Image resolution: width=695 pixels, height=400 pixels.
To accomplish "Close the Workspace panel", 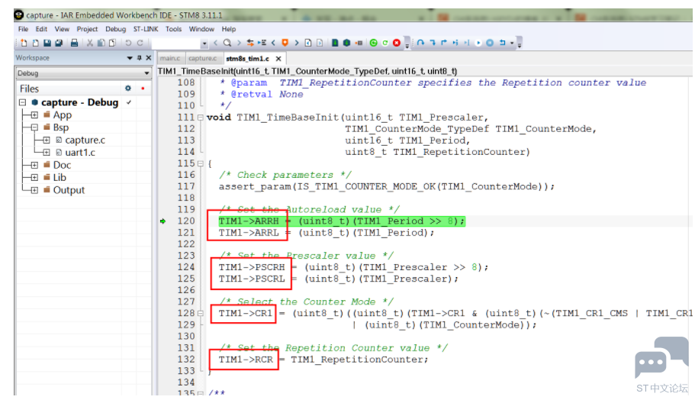I will point(149,58).
